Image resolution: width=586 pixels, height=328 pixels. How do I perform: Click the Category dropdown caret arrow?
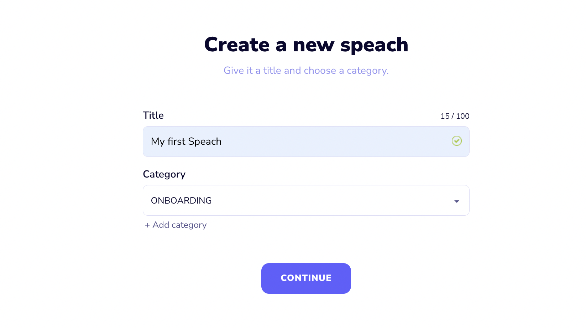coord(457,201)
